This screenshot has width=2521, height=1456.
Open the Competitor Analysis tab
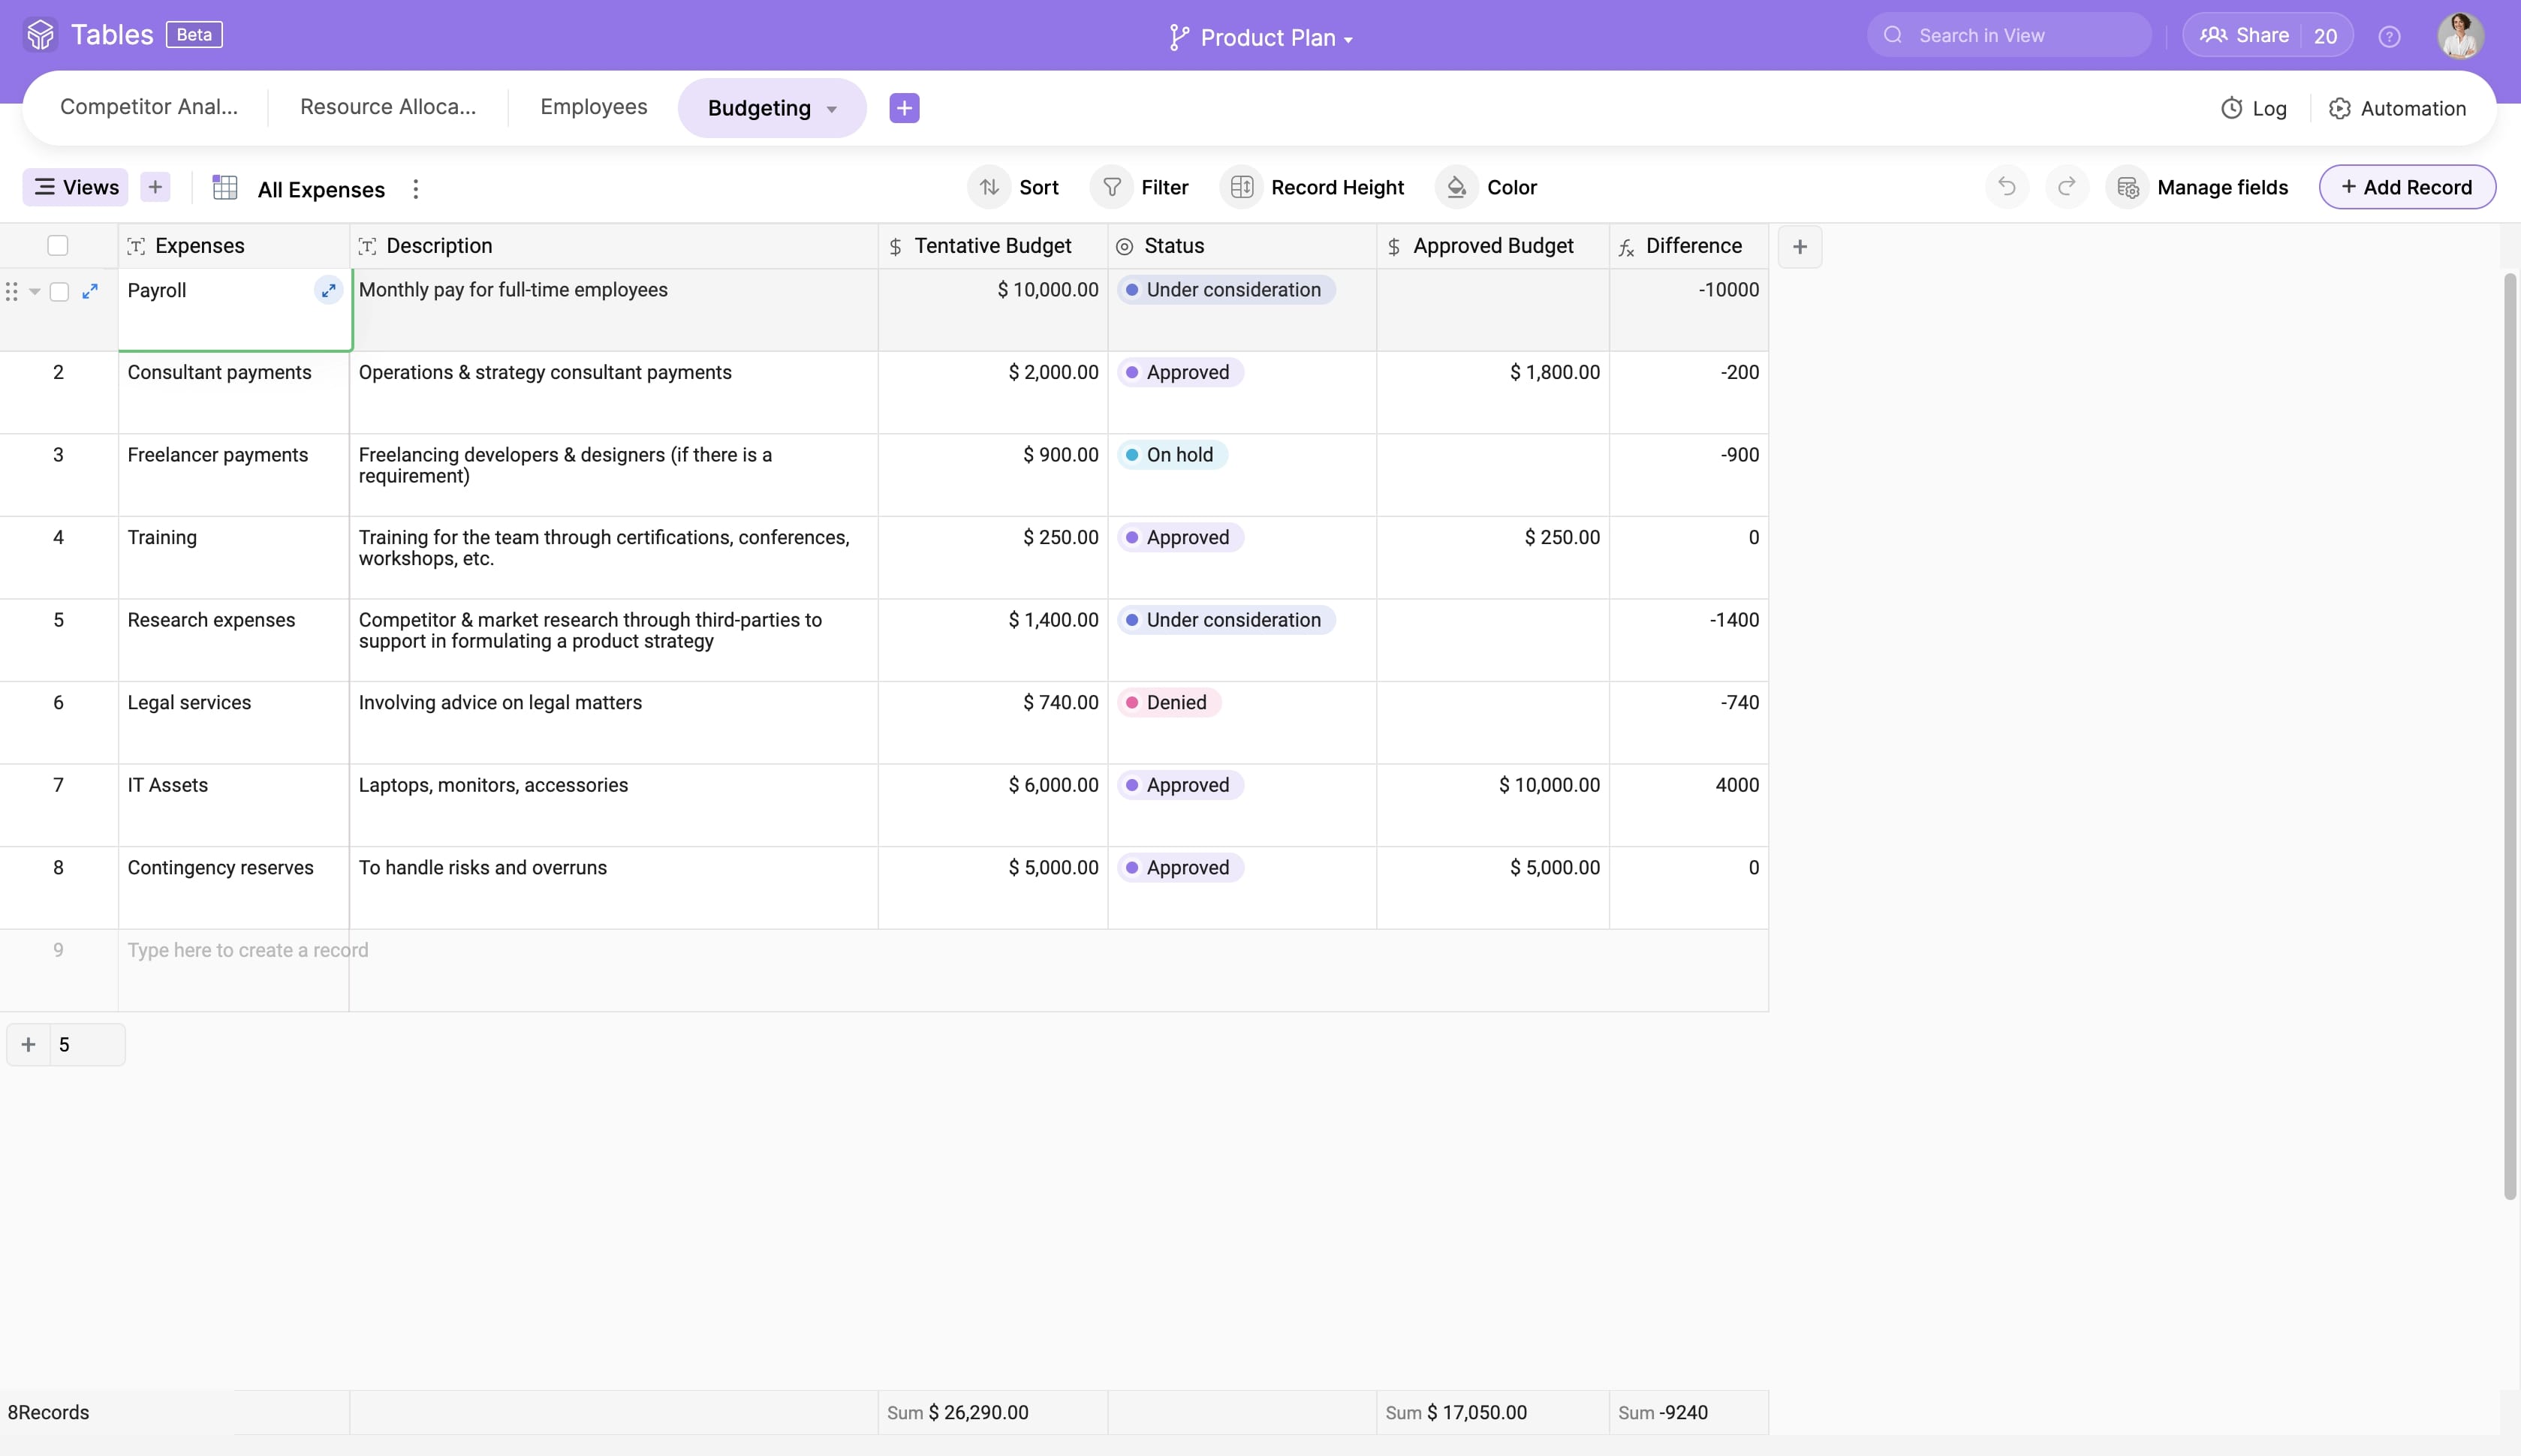coord(149,107)
